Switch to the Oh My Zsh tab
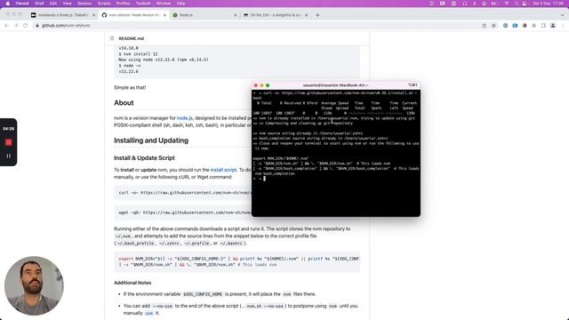Screen dimensions: 569x320 point(275,15)
